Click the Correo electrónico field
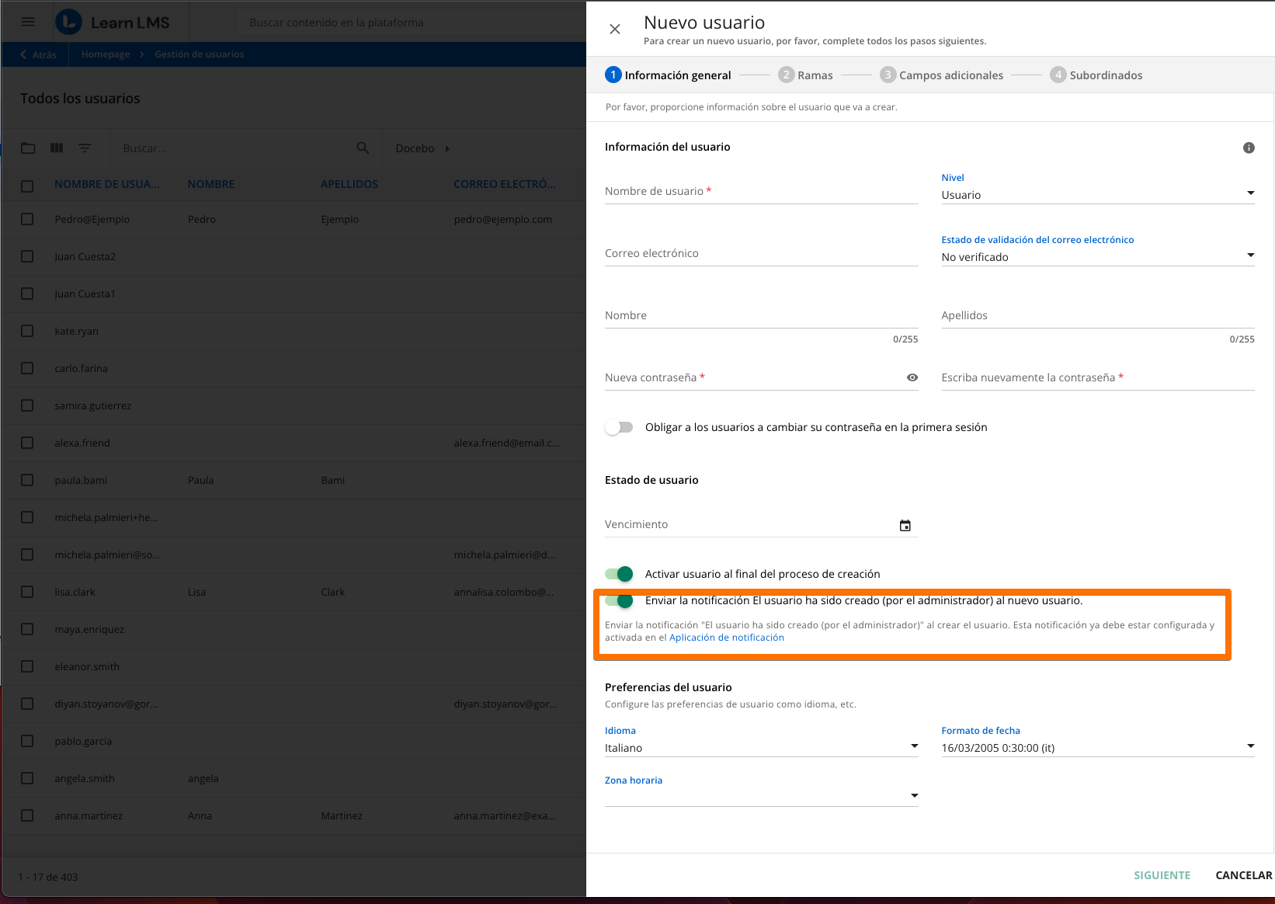1275x904 pixels. 762,254
